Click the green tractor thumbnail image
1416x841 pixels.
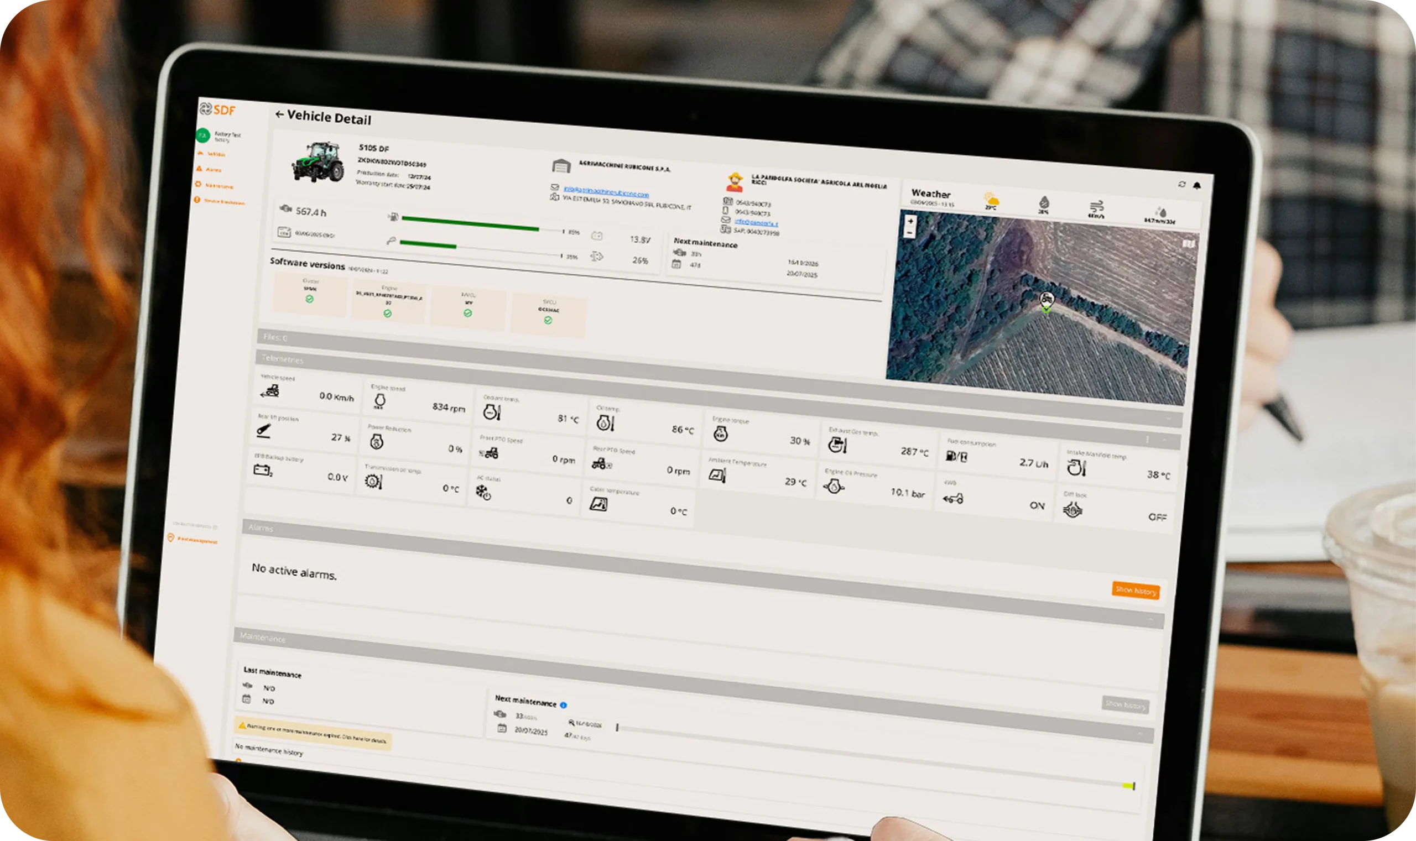[x=319, y=162]
